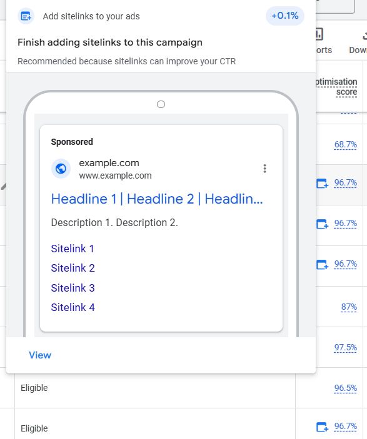The image size is (367, 439).
Task: Open the 68.7% optimisation score
Action: 345,144
